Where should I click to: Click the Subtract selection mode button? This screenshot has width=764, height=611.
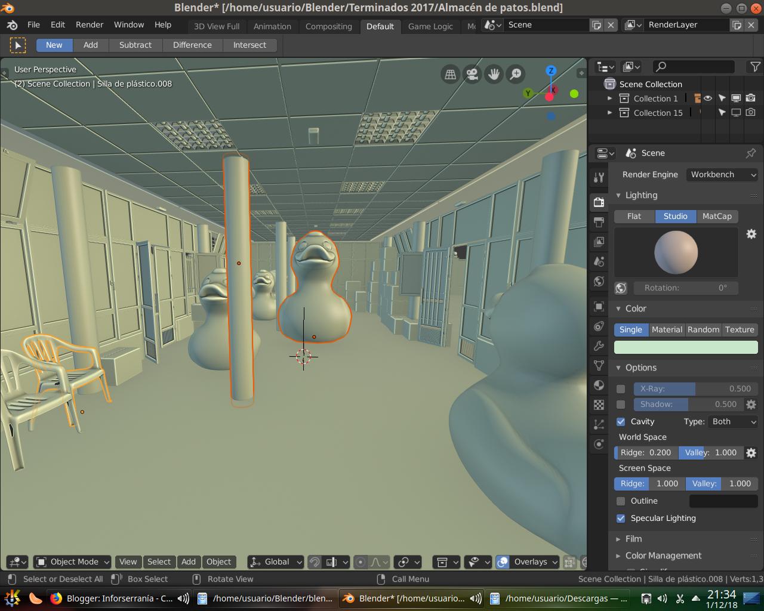pos(135,45)
